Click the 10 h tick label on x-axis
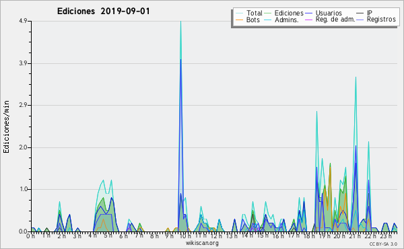This screenshot has width=404, height=249. click(x=185, y=236)
